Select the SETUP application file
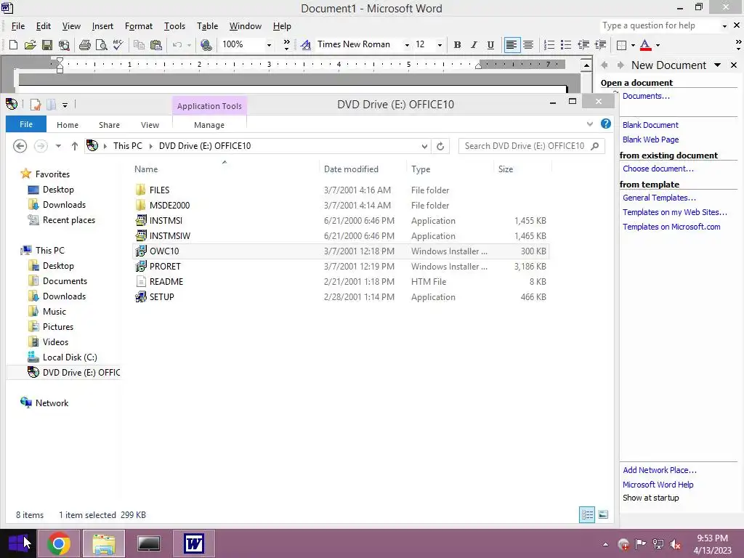This screenshot has height=558, width=744. (x=341, y=297)
